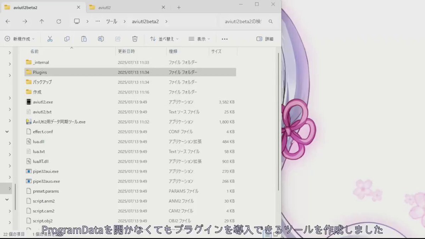
Task: Expand first navigation pane tree chevron
Action: click(10, 53)
